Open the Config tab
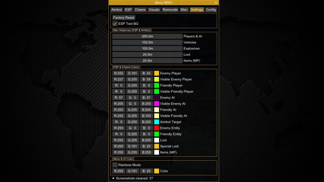Image resolution: width=324 pixels, height=182 pixels. pos(211,10)
